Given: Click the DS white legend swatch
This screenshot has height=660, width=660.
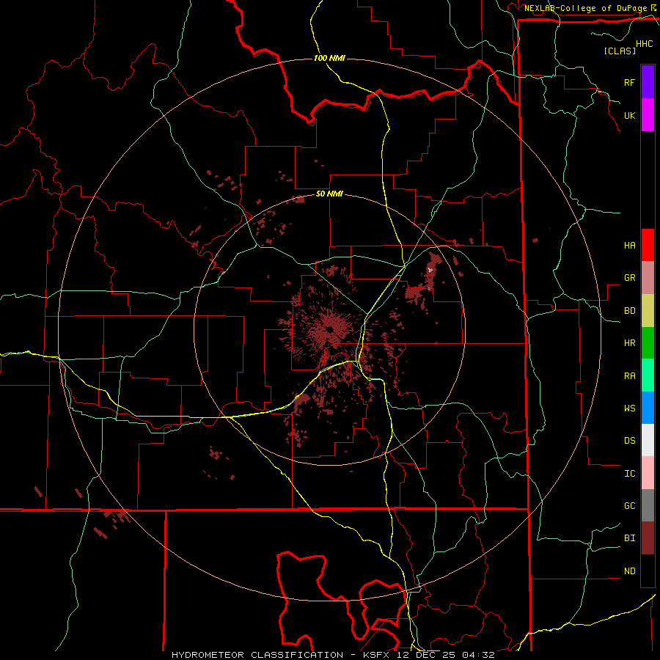Looking at the screenshot, I should click(x=648, y=440).
